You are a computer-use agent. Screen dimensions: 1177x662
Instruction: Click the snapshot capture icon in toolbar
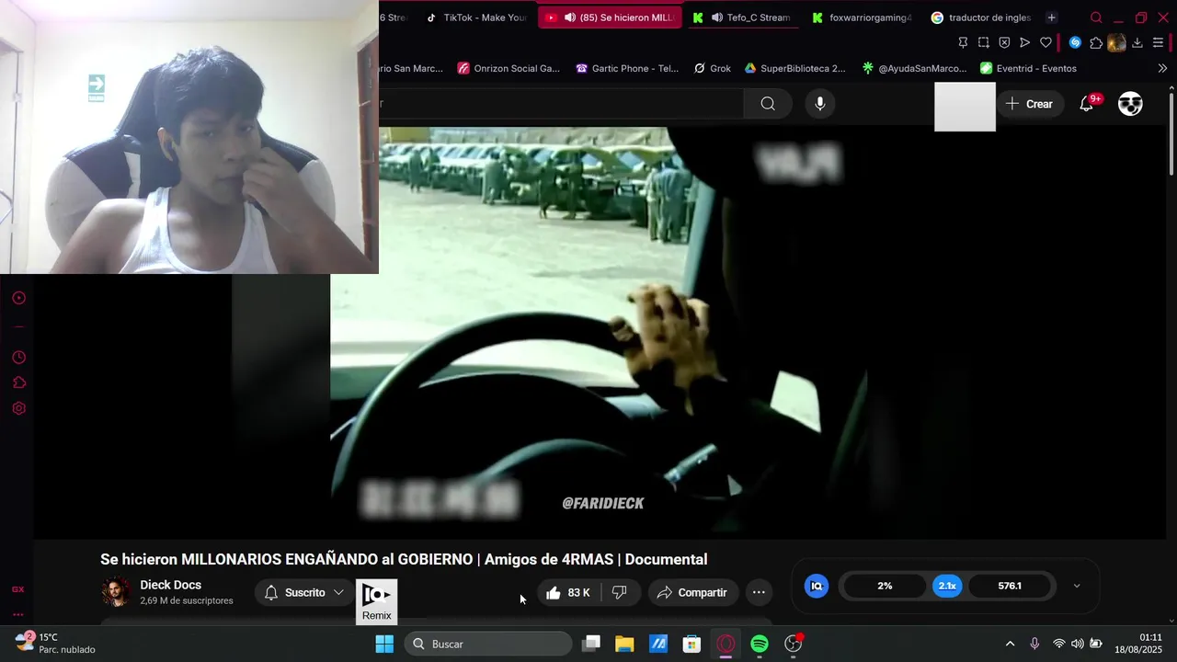(x=984, y=42)
